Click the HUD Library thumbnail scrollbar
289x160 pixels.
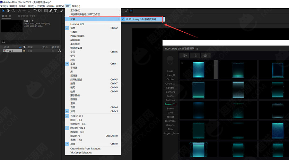pyautogui.click(x=215, y=69)
